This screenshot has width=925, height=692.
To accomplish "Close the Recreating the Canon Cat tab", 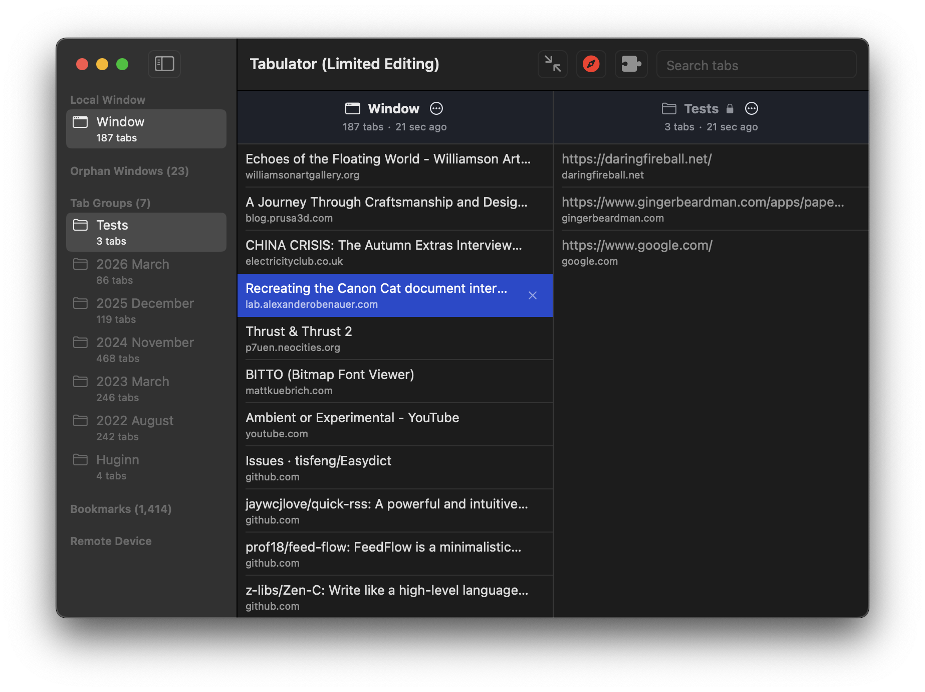I will [x=533, y=295].
